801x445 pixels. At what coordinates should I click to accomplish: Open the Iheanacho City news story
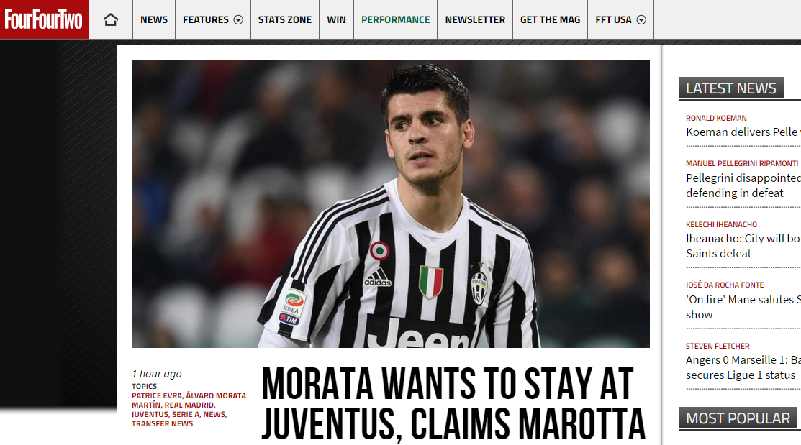pyautogui.click(x=743, y=246)
